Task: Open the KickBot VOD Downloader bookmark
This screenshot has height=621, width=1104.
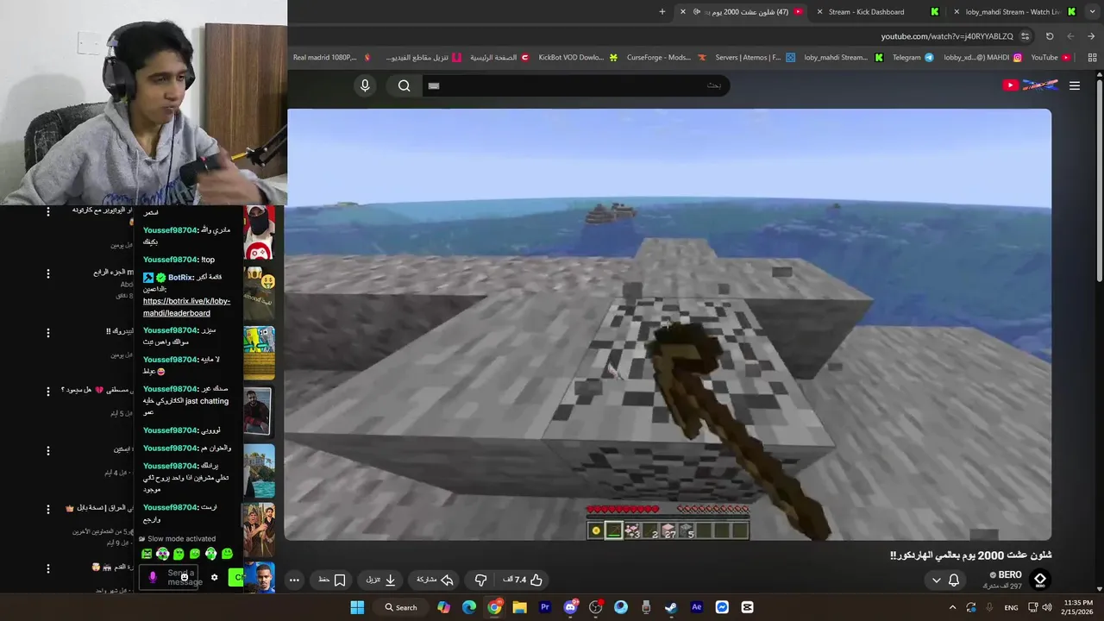Action: pyautogui.click(x=578, y=58)
